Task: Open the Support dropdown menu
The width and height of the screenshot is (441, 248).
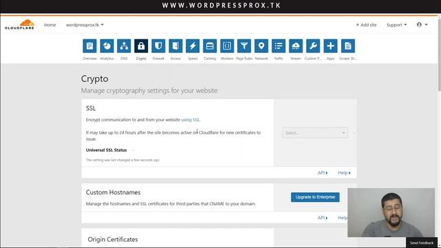Action: (x=396, y=25)
